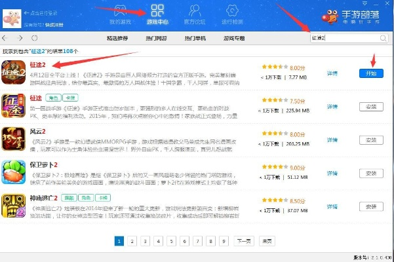Open the 运行检测 run check tool
Image resolution: width=394 pixels, height=262 pixels.
coord(232,15)
